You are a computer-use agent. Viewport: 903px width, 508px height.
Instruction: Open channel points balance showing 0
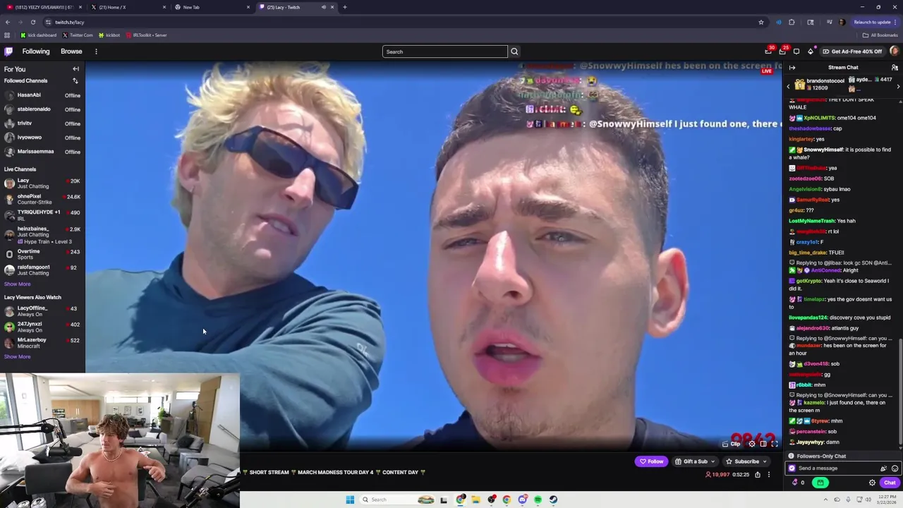click(x=799, y=483)
